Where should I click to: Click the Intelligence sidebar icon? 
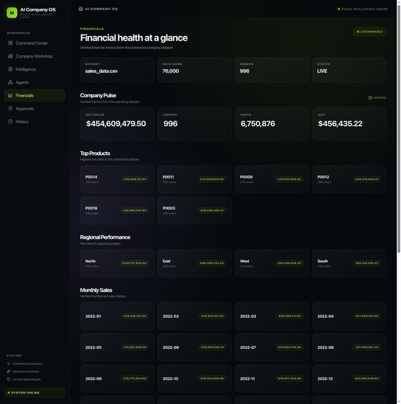(11, 69)
